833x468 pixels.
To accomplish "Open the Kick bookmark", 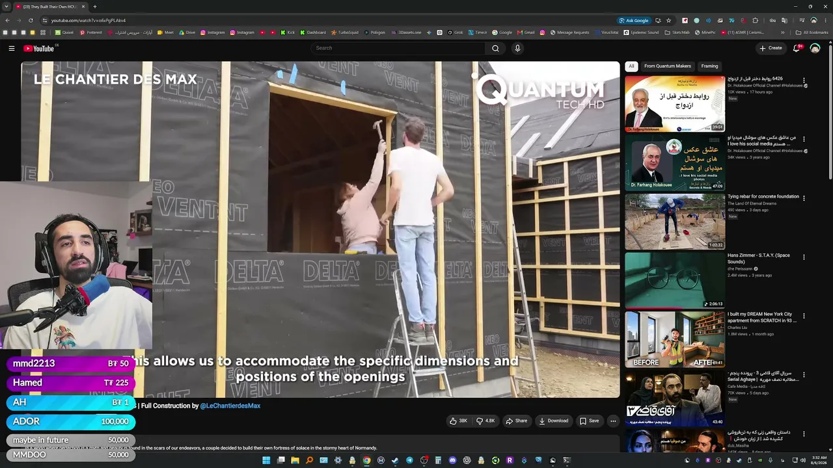I will [x=288, y=32].
